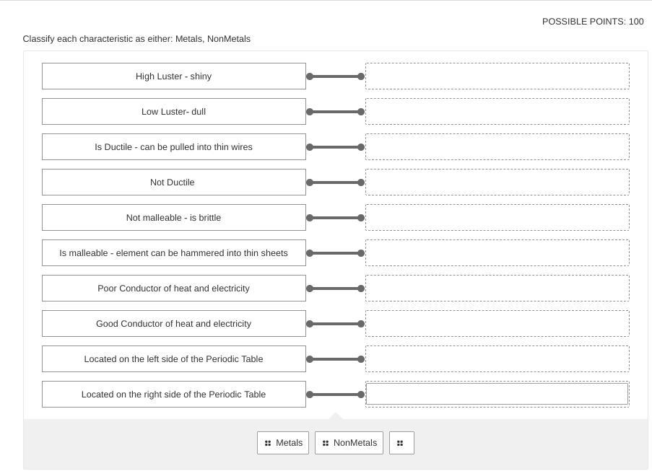Click the Good Conductor of heat and electricity box
This screenshot has width=652, height=471.
point(174,324)
